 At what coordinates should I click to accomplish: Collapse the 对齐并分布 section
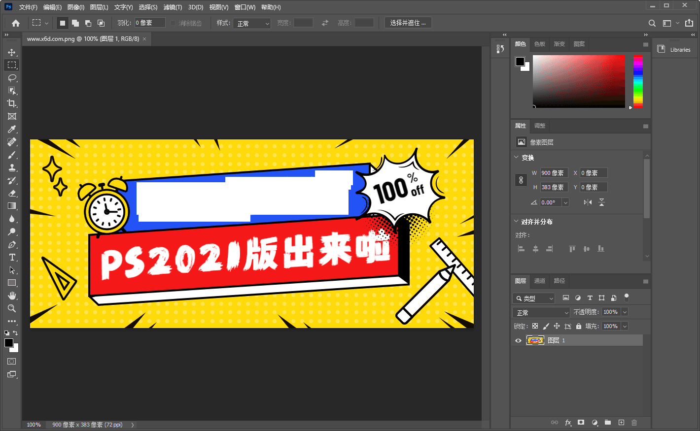516,221
